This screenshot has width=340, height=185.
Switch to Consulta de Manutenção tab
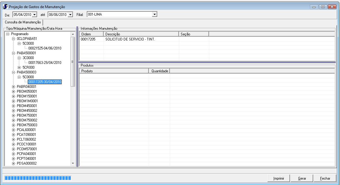[x=22, y=22]
